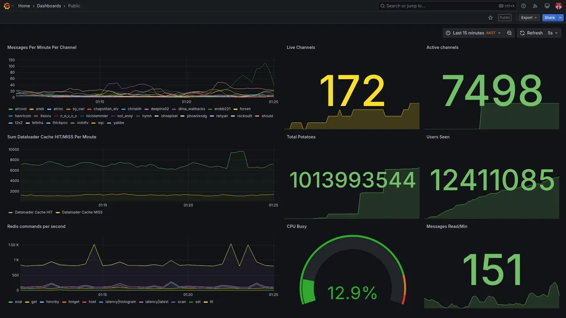Open the Export dropdown menu
Image resolution: width=566 pixels, height=318 pixels.
[x=529, y=18]
